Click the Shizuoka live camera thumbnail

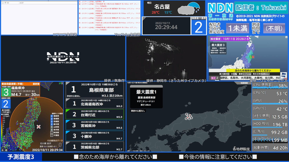166,58
